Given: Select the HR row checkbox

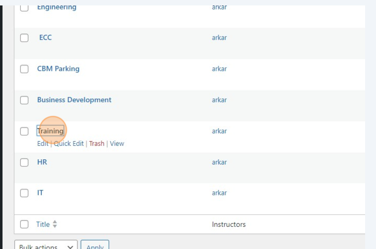Looking at the screenshot, I should 24,162.
